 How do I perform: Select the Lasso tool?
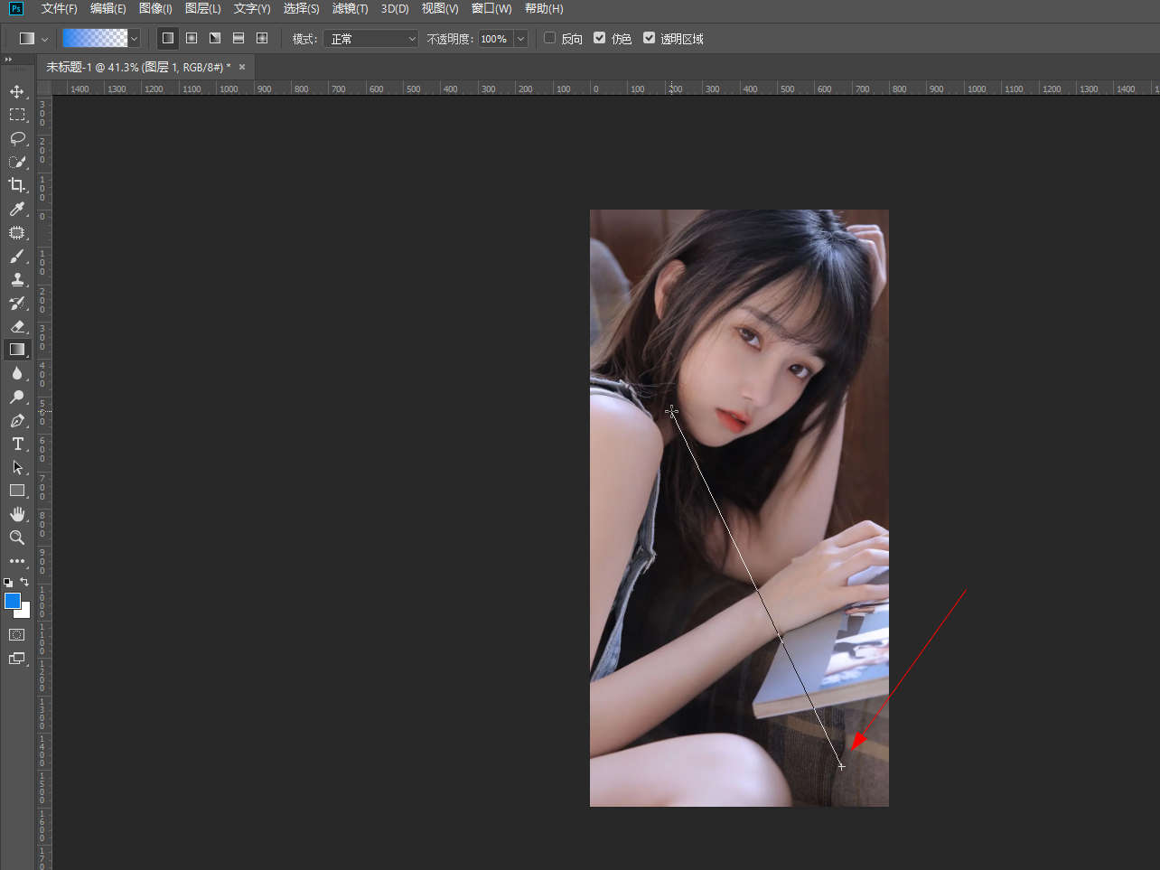pyautogui.click(x=17, y=138)
